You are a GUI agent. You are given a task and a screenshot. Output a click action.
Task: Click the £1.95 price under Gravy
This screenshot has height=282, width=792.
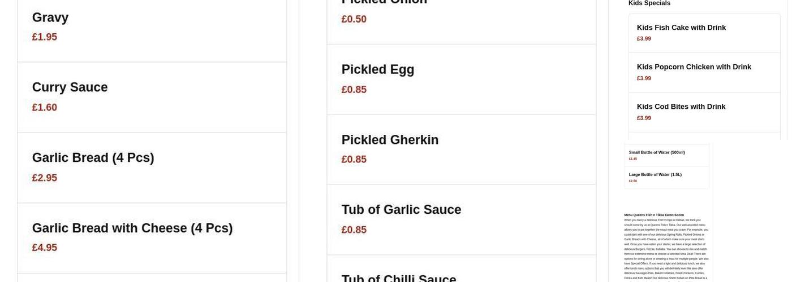click(x=45, y=37)
